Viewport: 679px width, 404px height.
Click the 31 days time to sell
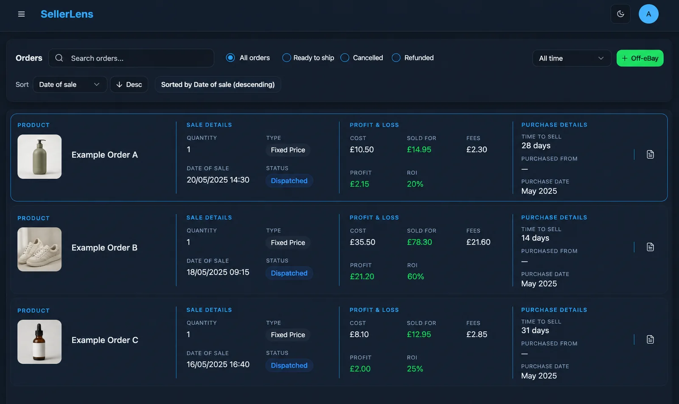(x=535, y=330)
